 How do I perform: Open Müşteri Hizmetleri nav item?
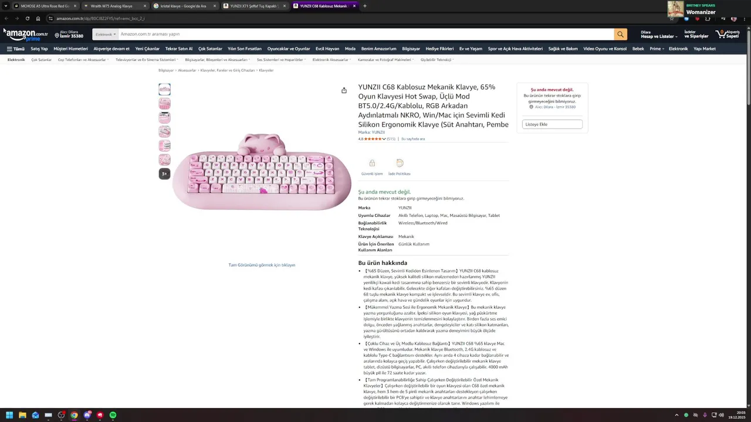click(71, 49)
